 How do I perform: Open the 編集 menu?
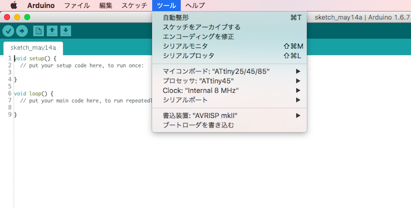point(106,6)
